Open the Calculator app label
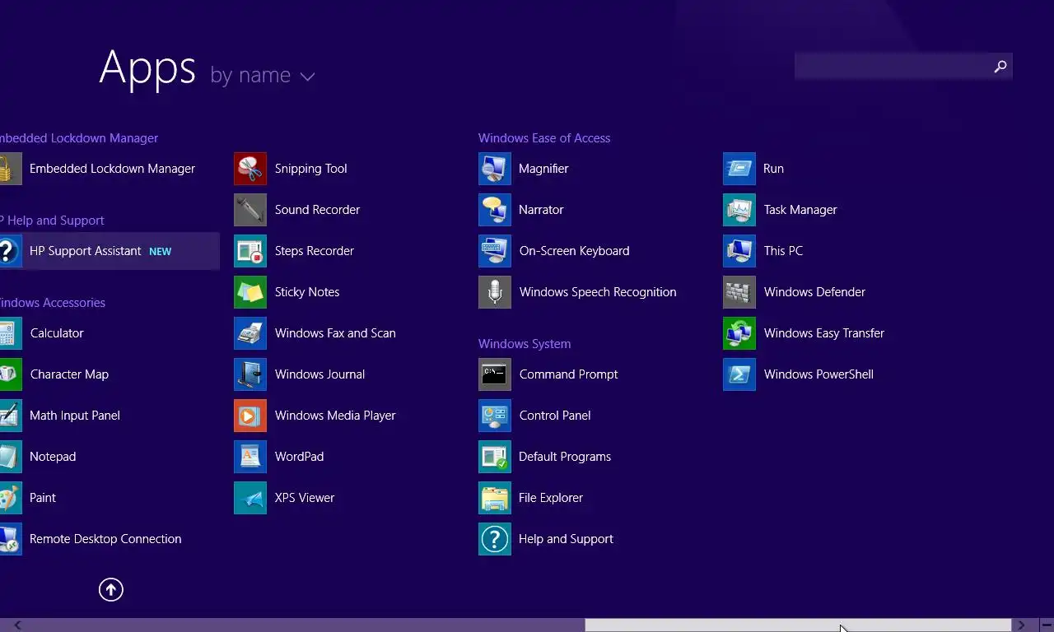1054x632 pixels. click(x=57, y=333)
